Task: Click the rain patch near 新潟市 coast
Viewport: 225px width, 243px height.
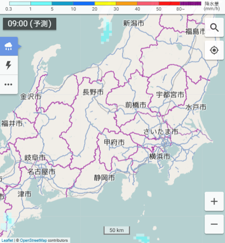Action: click(x=106, y=31)
